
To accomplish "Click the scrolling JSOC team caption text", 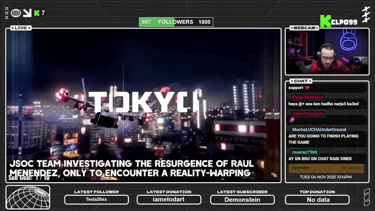I will pyautogui.click(x=131, y=168).
